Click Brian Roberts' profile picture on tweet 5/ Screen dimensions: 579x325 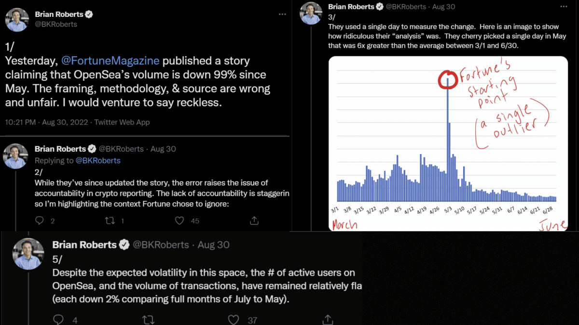pos(28,254)
